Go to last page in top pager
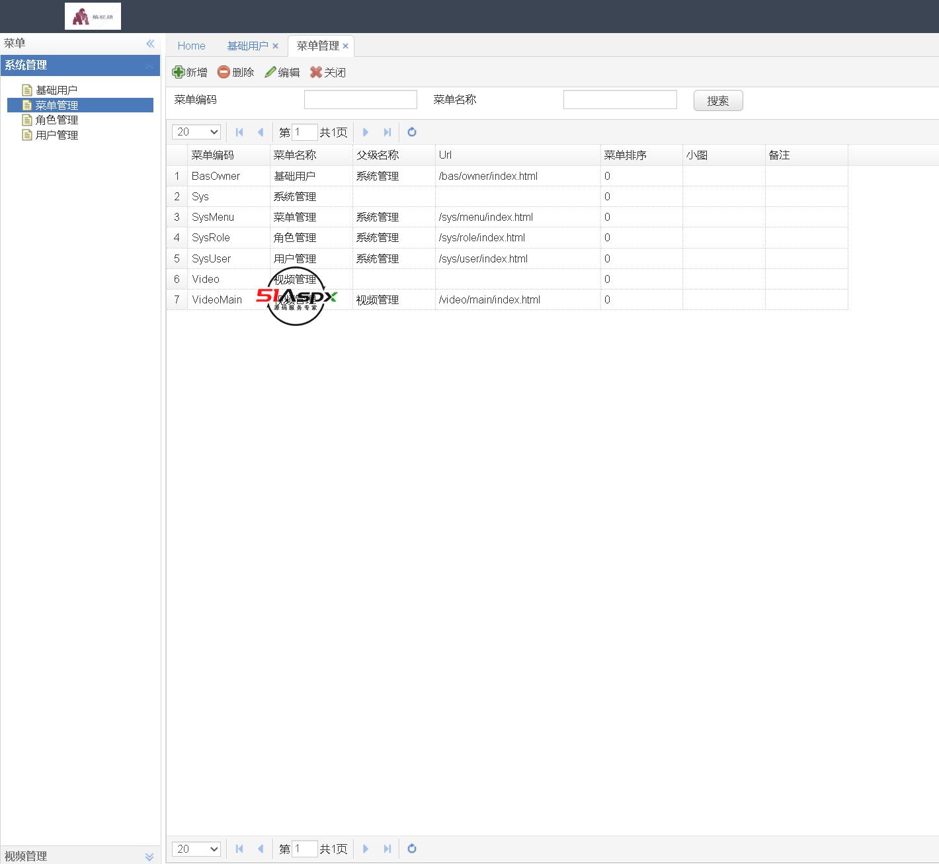939x864 pixels. [x=388, y=132]
